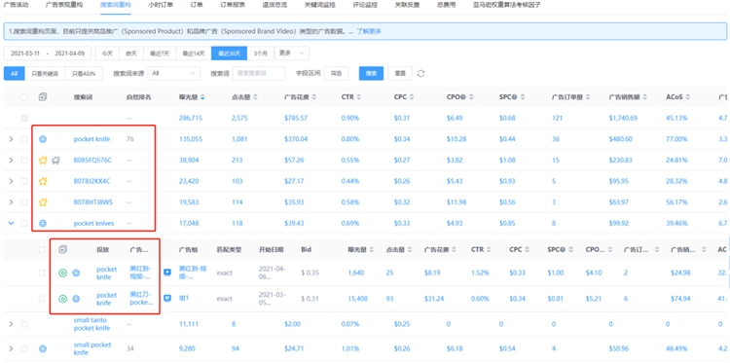Expand the small pocket knife row

click(x=11, y=348)
